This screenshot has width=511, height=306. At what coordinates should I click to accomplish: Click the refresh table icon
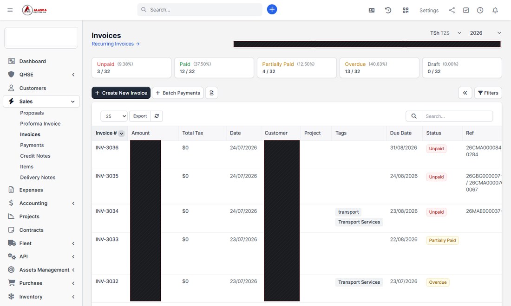coord(157,116)
